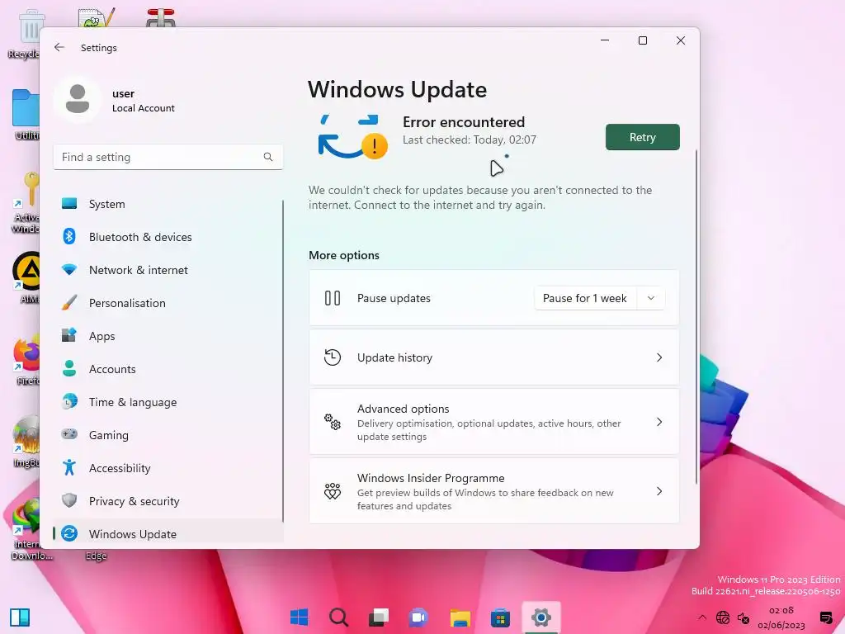Open taskbar Search
Image resolution: width=845 pixels, height=634 pixels.
[x=338, y=617]
